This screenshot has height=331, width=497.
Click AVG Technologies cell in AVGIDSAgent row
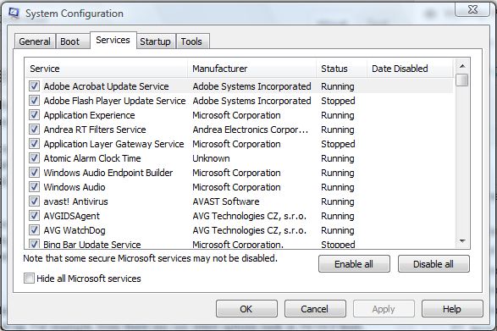click(250, 216)
